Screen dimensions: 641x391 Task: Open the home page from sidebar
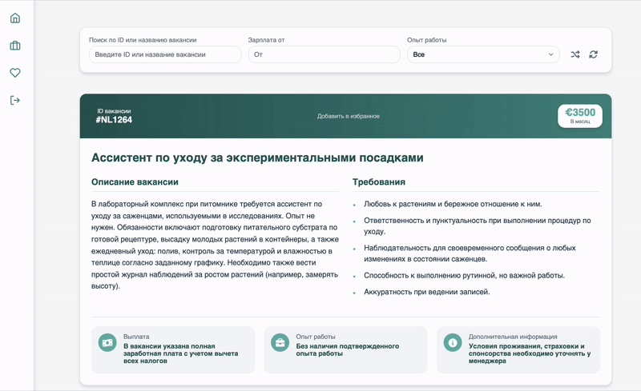click(15, 18)
